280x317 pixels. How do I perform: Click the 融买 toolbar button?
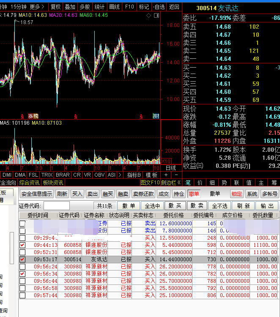pos(107,194)
